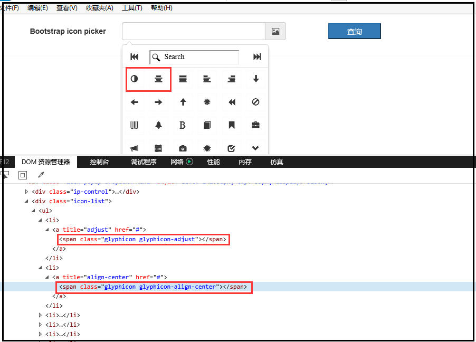Screen dimensions: 476x342
Task: Go to the first icon page
Action: click(134, 57)
